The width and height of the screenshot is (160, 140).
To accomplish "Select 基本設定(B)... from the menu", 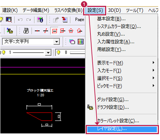I will (111, 19).
